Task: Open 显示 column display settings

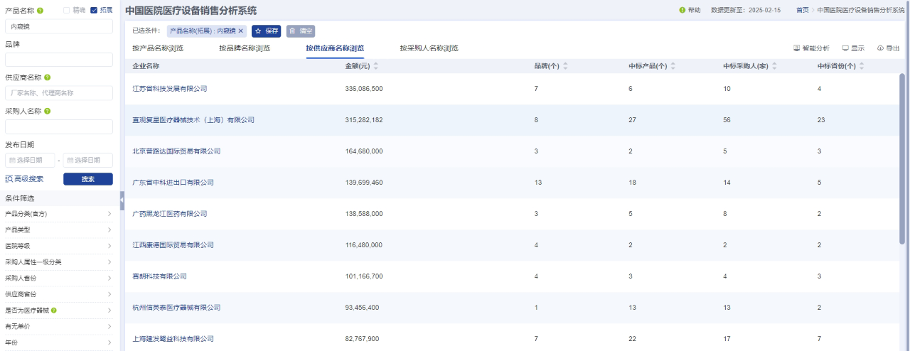Action: coord(852,48)
